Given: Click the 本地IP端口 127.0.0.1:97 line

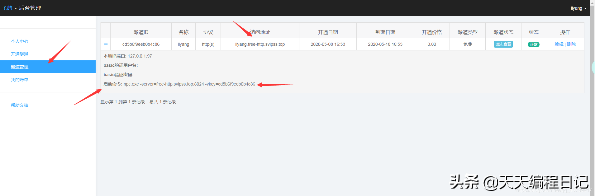Looking at the screenshot, I should tap(128, 56).
